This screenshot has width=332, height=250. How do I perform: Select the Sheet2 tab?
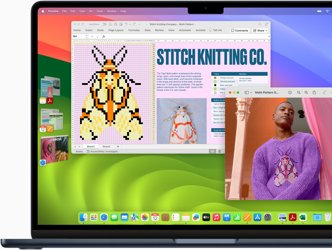point(106,146)
